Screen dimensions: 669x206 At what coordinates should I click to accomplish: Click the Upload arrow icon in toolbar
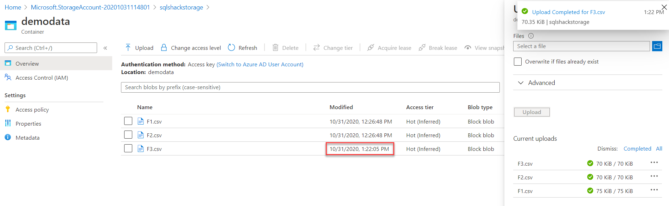coord(128,48)
